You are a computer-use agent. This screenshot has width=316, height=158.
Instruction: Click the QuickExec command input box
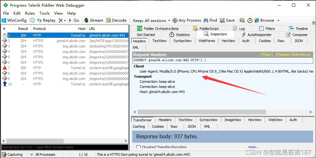click(x=65, y=147)
